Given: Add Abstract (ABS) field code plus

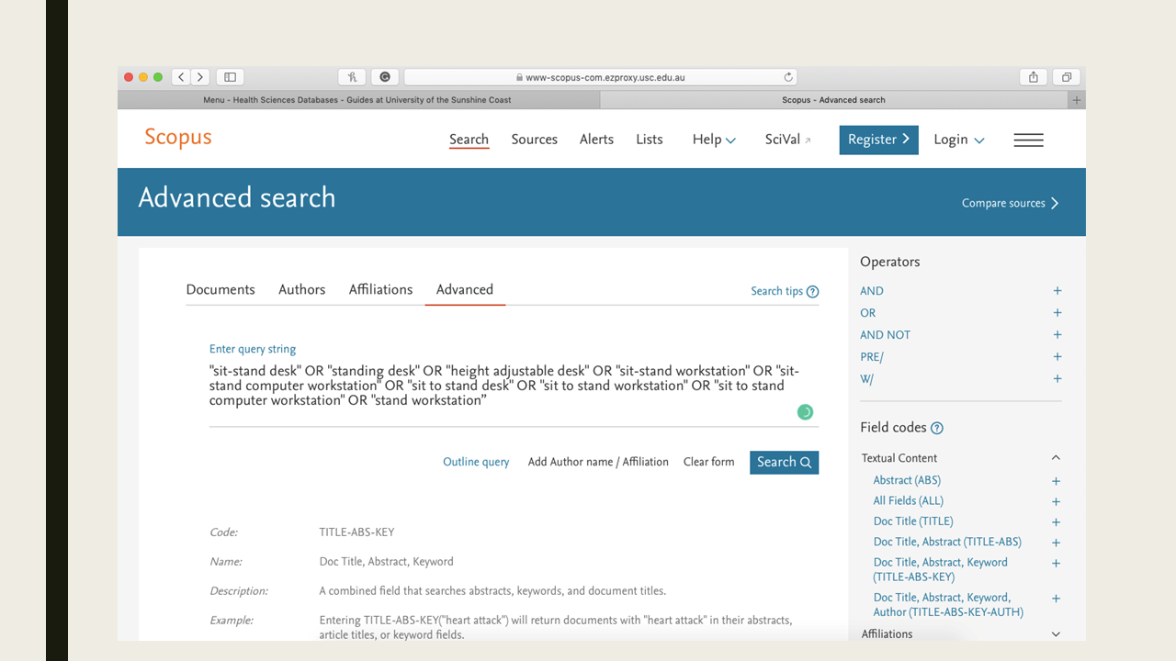Looking at the screenshot, I should coord(1056,481).
